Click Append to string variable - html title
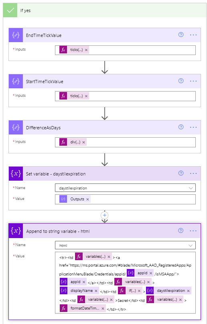This screenshot has width=207, height=324. [x=58, y=231]
